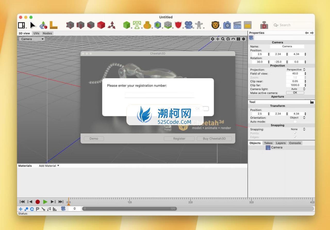
Task: Switch to the Takes tab
Action: (x=268, y=143)
